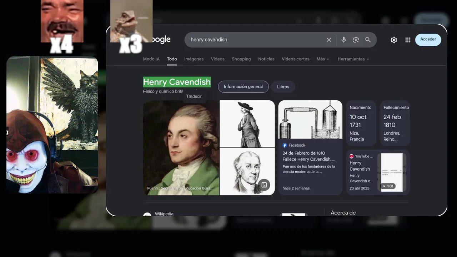The image size is (457, 257).
Task: Open the apparatus engraving image on Facebook card
Action: coord(310,120)
